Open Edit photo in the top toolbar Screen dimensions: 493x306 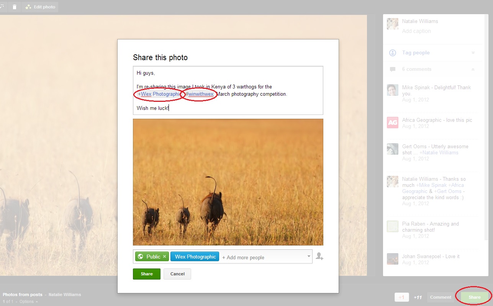pyautogui.click(x=40, y=7)
